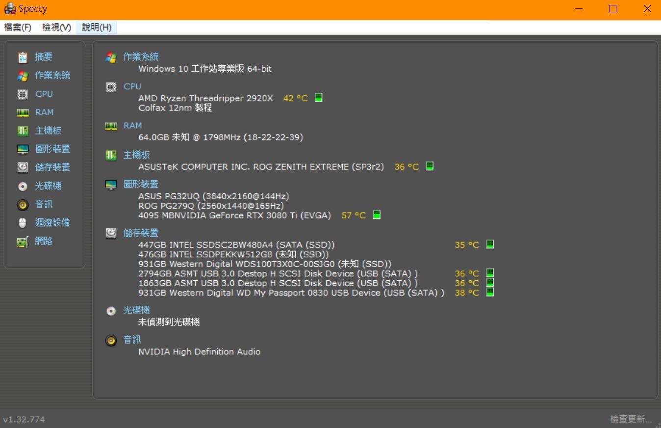Open the 摘要 summary sidebar icon
Image resolution: width=661 pixels, height=428 pixels.
point(23,57)
